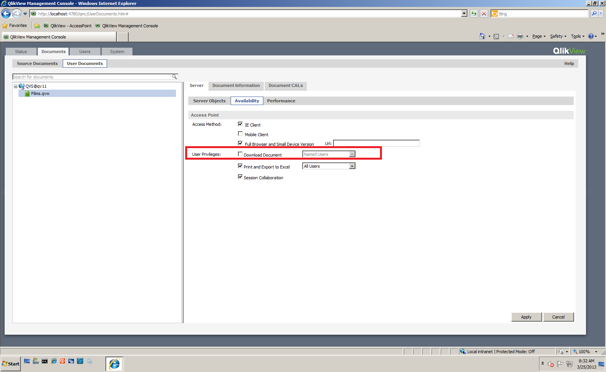Open the Document CALs tab

pyautogui.click(x=286, y=86)
